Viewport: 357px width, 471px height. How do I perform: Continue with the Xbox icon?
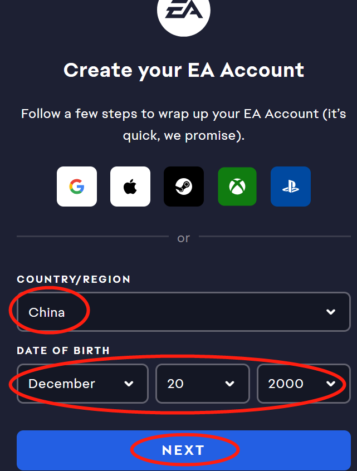click(x=237, y=187)
